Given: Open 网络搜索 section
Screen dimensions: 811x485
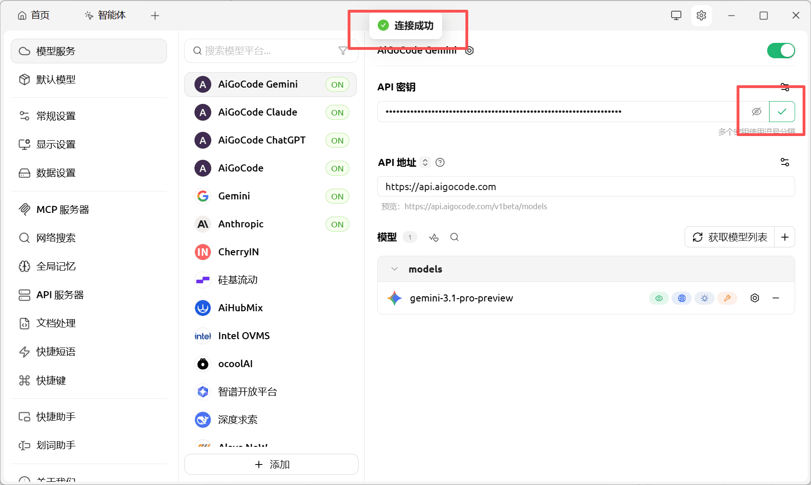Looking at the screenshot, I should 89,238.
